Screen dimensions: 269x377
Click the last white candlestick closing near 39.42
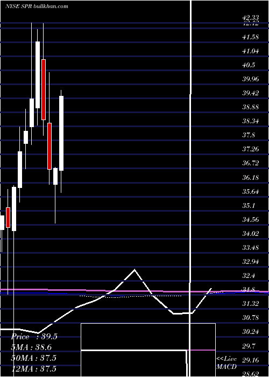click(61, 133)
